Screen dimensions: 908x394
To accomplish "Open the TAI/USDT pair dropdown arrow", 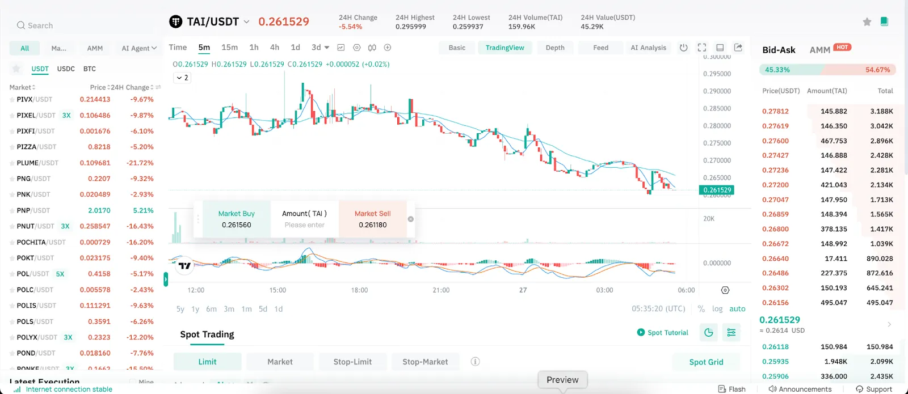I will point(246,22).
